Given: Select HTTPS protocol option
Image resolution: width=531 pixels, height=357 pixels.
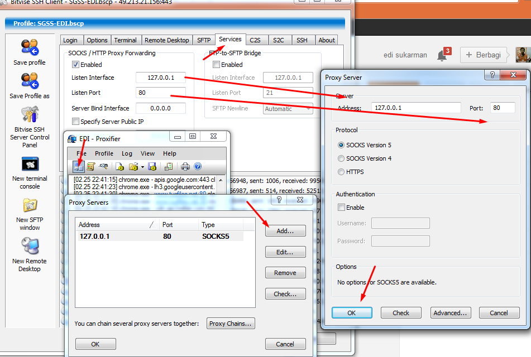Looking at the screenshot, I should tap(341, 172).
